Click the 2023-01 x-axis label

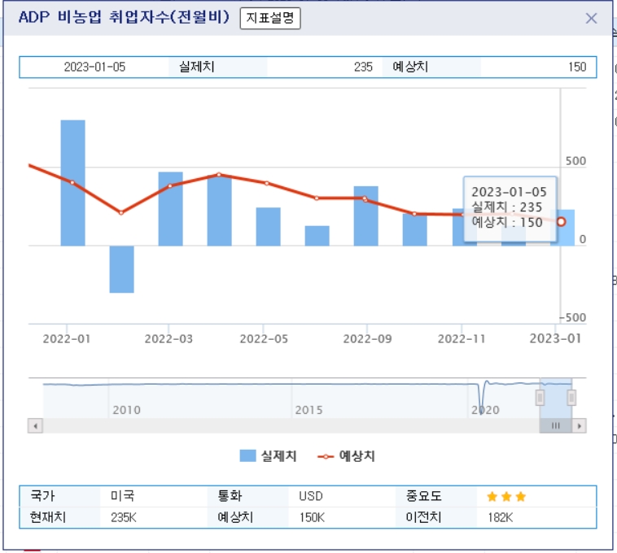pos(555,338)
